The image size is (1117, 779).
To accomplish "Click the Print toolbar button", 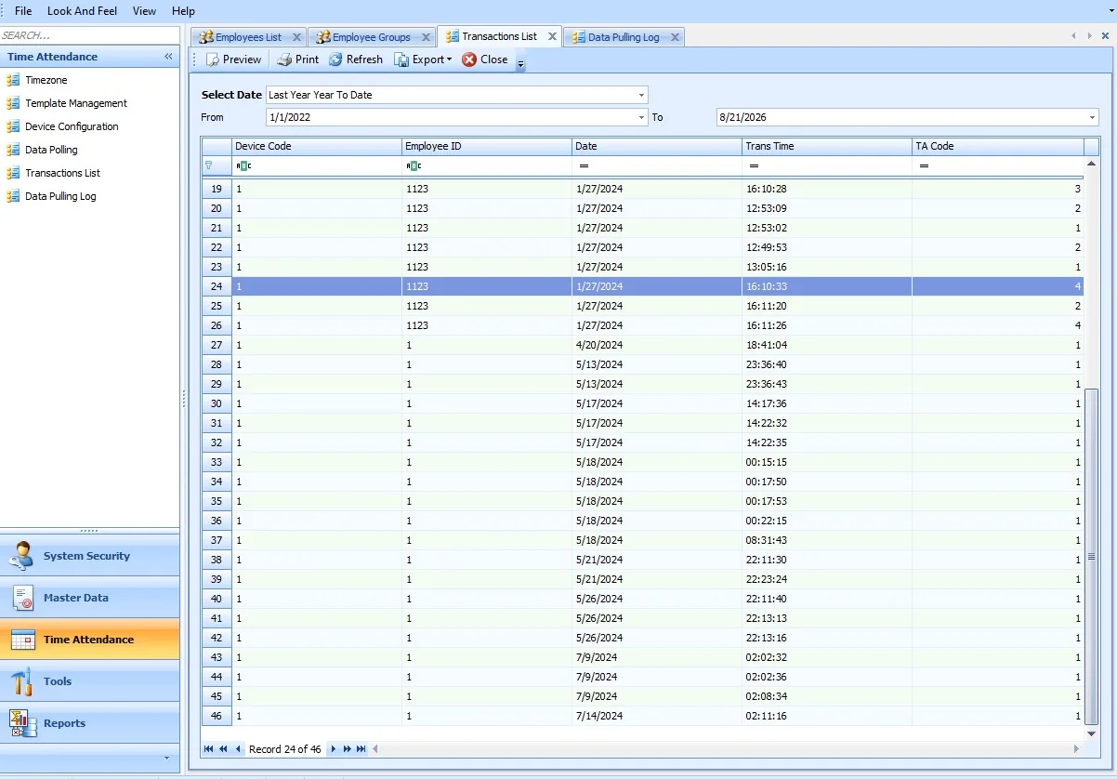I will tap(298, 59).
